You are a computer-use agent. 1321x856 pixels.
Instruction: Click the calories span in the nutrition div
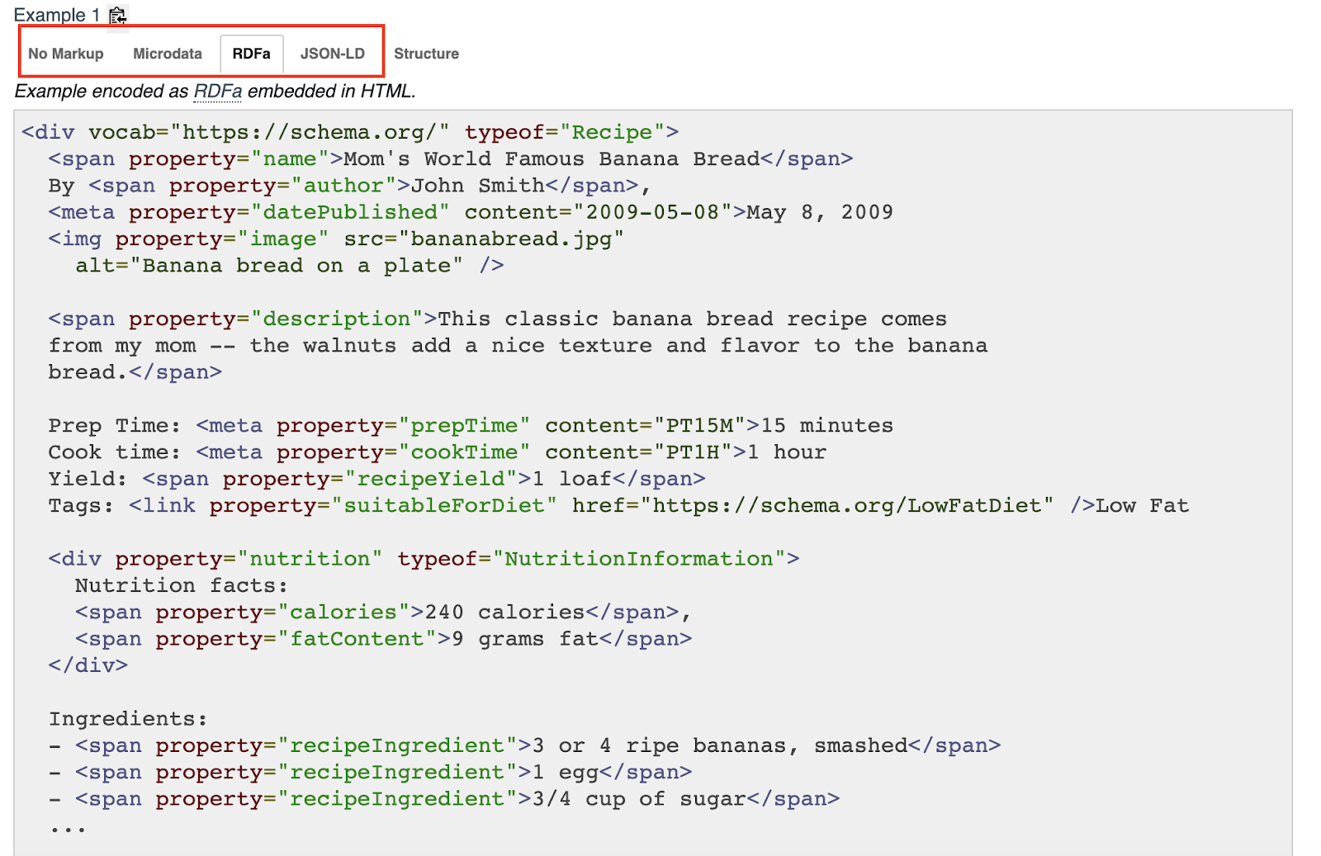point(343,612)
